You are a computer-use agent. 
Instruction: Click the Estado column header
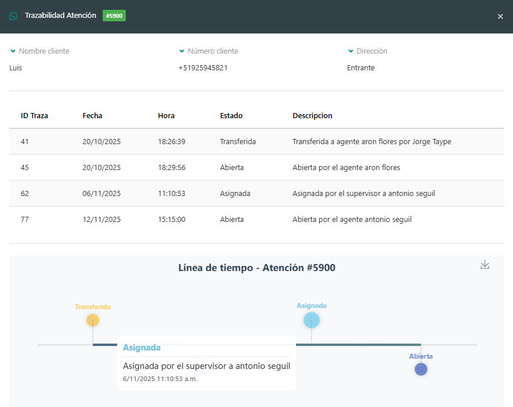[231, 115]
